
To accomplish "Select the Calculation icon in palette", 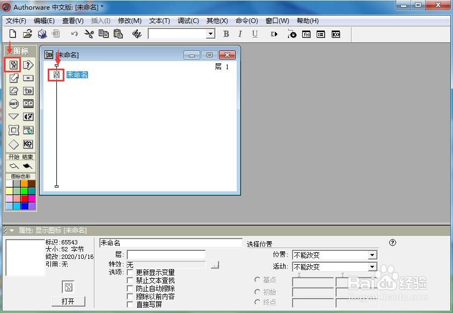I will (x=28, y=78).
